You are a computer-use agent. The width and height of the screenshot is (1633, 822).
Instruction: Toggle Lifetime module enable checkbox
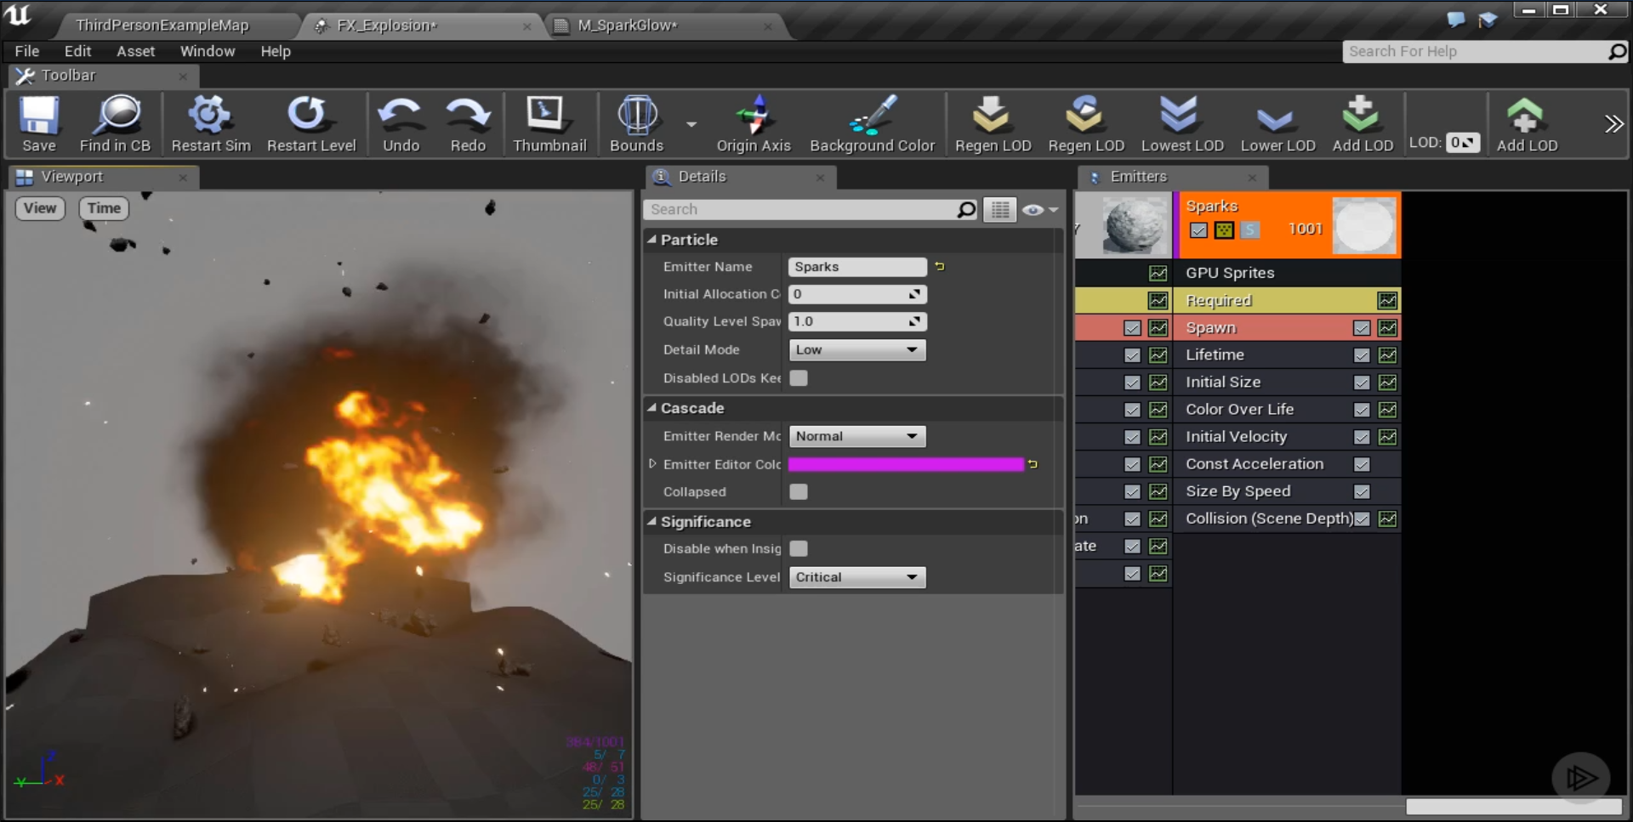coord(1362,355)
